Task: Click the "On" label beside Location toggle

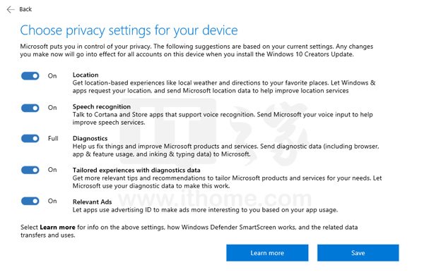Action: [52, 76]
